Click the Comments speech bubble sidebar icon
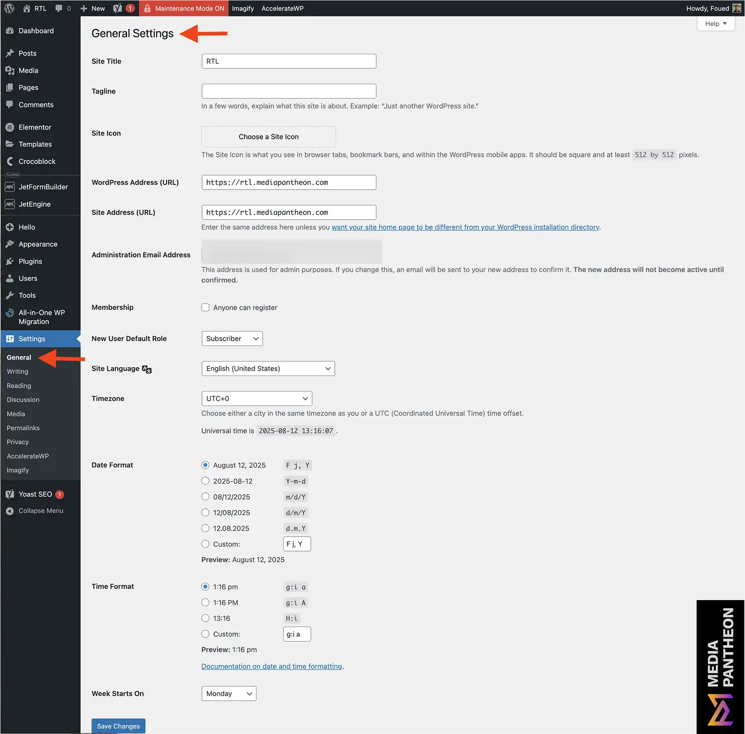 [x=9, y=104]
